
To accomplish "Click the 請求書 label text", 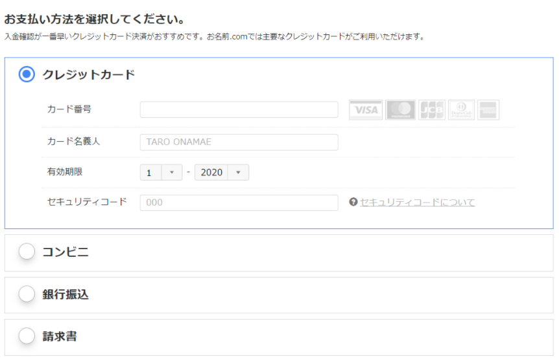I will click(x=60, y=336).
